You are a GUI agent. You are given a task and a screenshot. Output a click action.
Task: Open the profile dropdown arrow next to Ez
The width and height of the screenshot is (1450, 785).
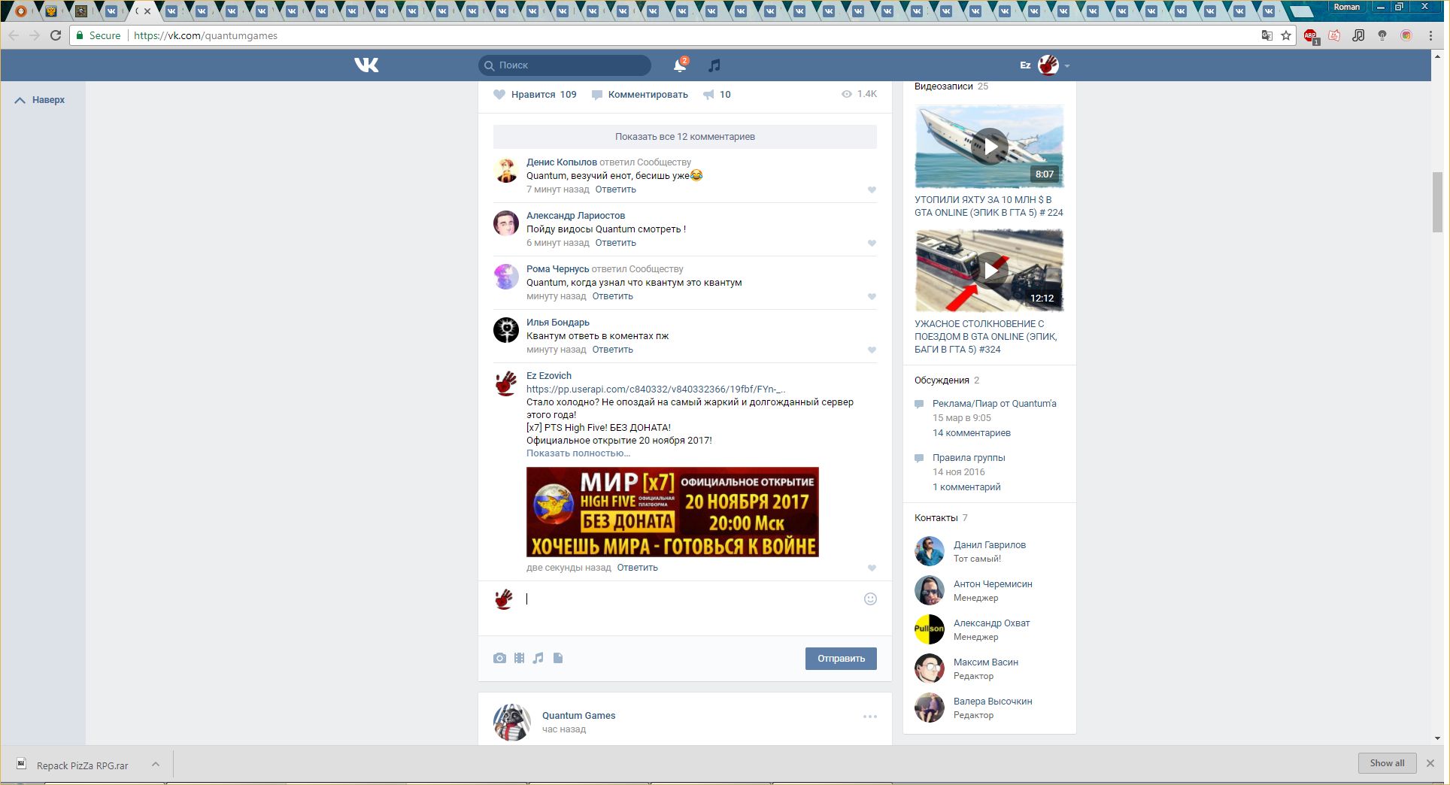point(1067,66)
